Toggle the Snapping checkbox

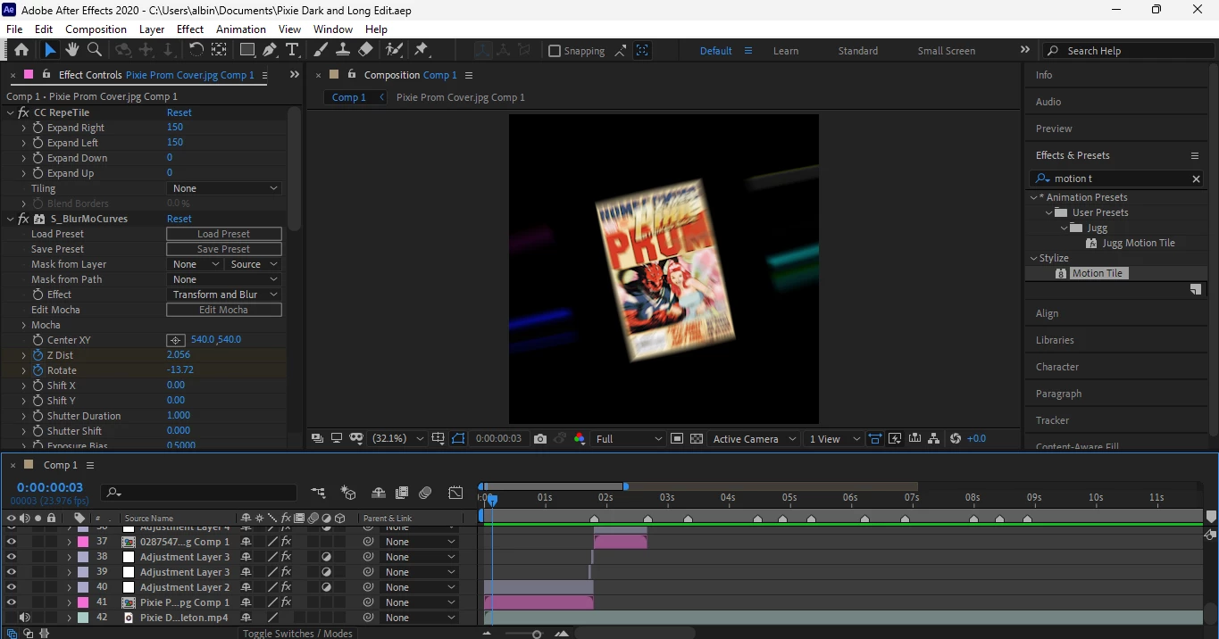555,51
